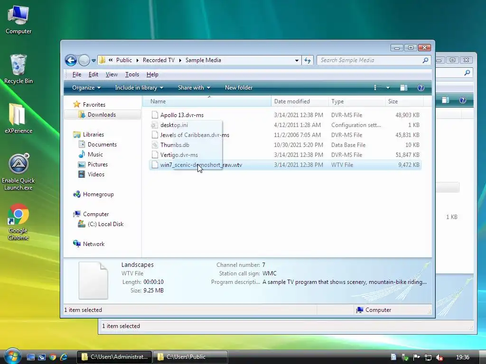Click the Apollo 13.dvr-ms file icon
Screen dimensions: 486x364
[155, 115]
